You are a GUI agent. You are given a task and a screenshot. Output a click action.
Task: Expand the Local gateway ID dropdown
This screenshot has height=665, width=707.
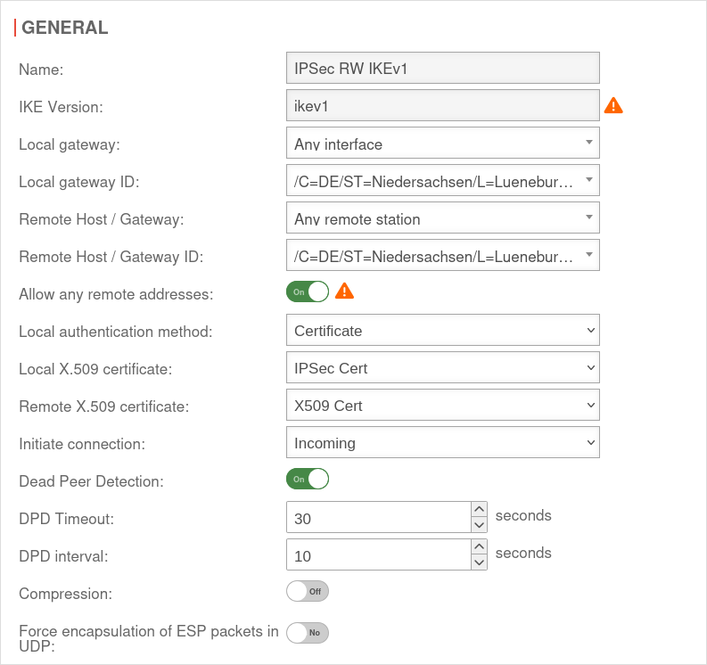pos(442,180)
